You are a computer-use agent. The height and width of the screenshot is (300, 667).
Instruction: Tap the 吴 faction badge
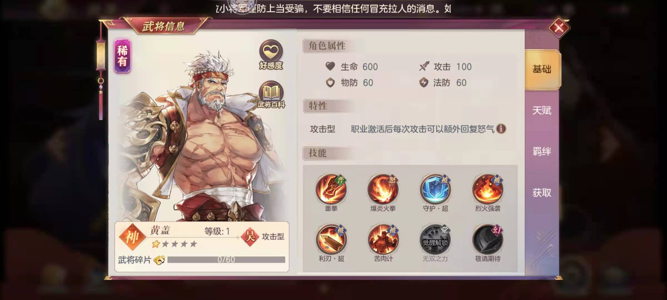(x=250, y=236)
